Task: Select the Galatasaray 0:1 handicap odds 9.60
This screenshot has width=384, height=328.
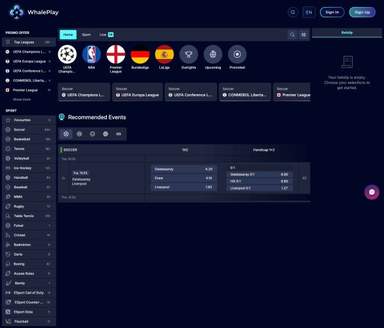Action: click(x=259, y=174)
